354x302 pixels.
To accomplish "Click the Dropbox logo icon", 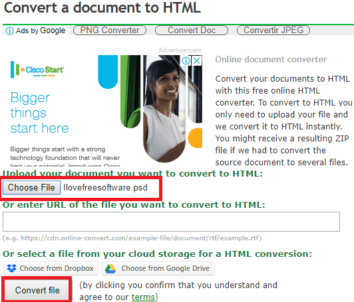I will (11, 268).
